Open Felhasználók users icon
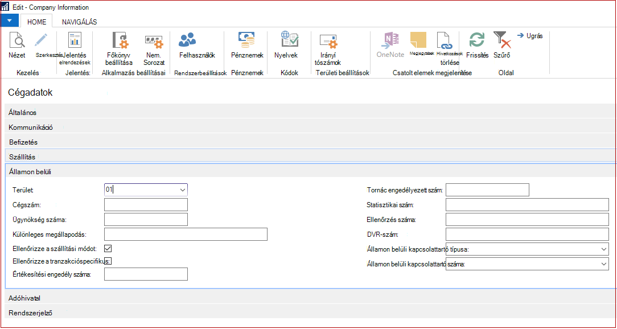This screenshot has height=329, width=617. 187,40
